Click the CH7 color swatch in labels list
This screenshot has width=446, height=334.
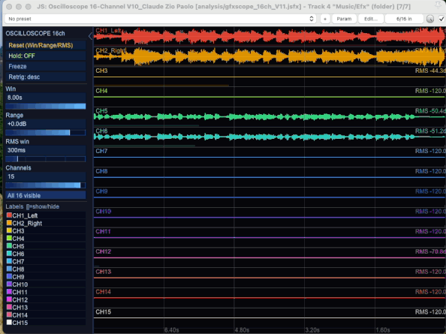coord(9,261)
